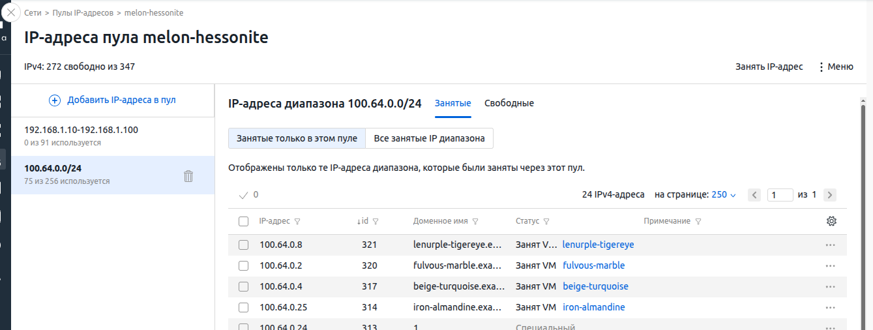The width and height of the screenshot is (873, 330).
Task: Open the per-page count dropdown showing 250
Action: (x=723, y=195)
